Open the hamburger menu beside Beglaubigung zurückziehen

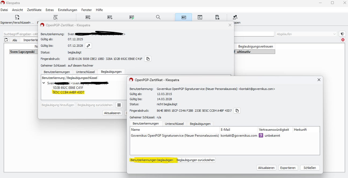119,105
